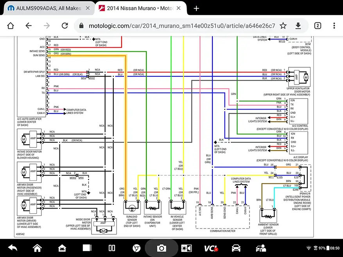The height and width of the screenshot is (257, 343).
Task: Tap the Wi-Fi status indicator
Action: [x=309, y=248]
